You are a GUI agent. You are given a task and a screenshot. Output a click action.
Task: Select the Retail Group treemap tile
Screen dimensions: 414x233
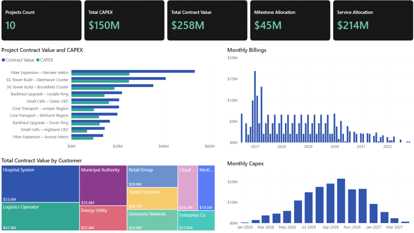pos(152,176)
